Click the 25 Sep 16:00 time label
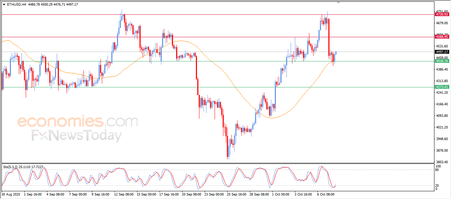The width and height of the screenshot is (451, 199). tap(237, 194)
